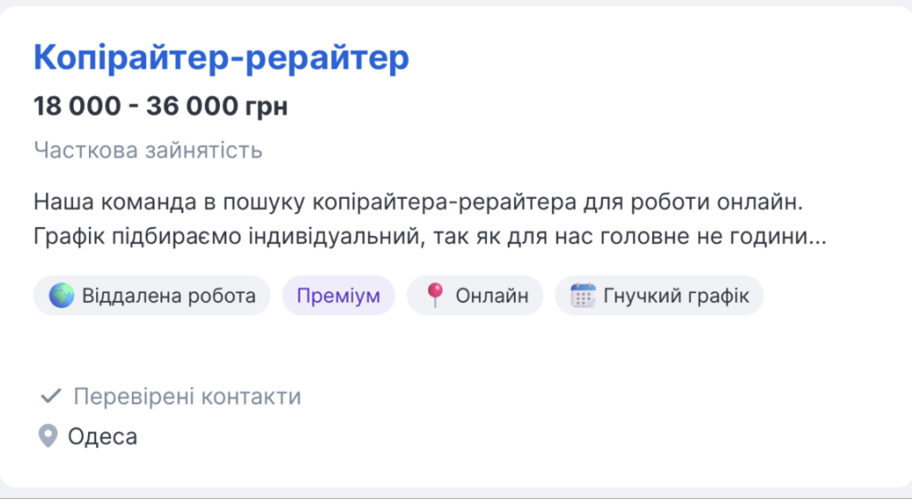Viewport: 912px width, 499px height.
Task: Select the Віддалена робота tag label
Action: click(x=168, y=296)
